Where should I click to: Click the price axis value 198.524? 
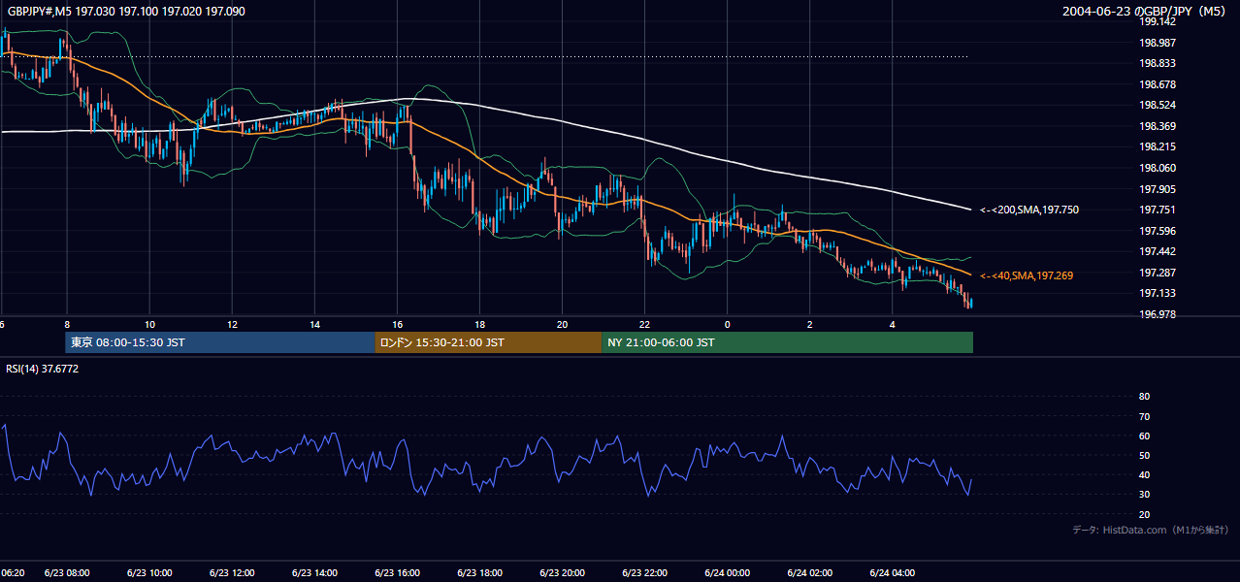coord(1158,105)
